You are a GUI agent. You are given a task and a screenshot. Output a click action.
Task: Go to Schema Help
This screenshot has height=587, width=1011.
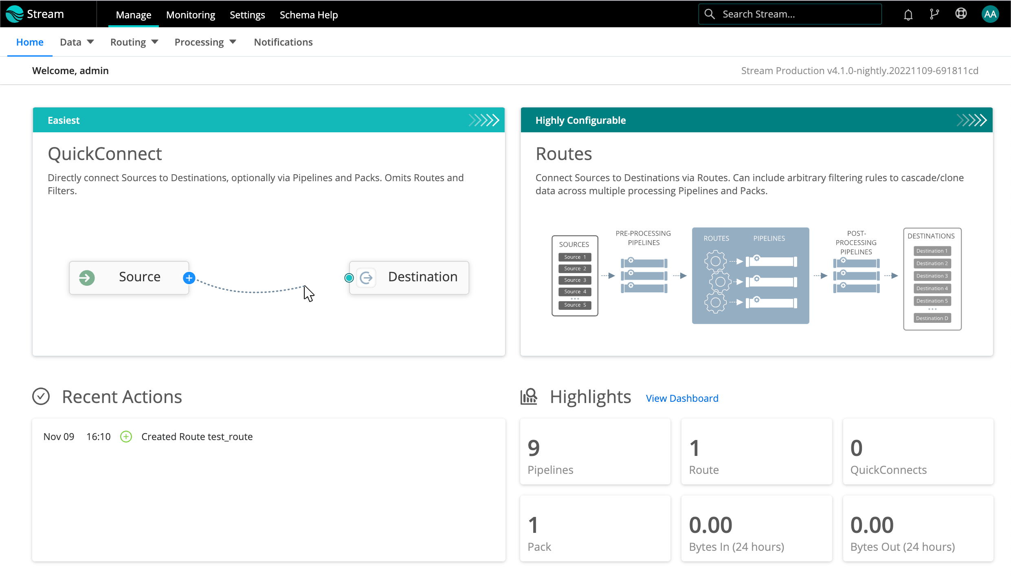click(308, 14)
